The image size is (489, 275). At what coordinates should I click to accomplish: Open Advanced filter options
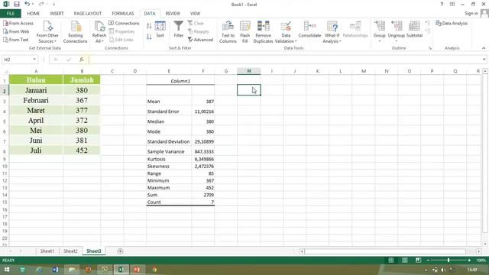tap(200, 40)
